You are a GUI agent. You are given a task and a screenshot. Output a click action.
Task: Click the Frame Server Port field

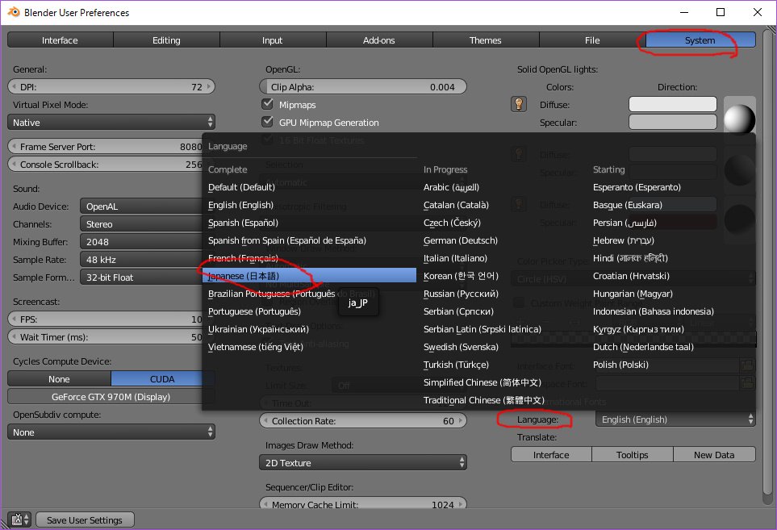point(105,147)
